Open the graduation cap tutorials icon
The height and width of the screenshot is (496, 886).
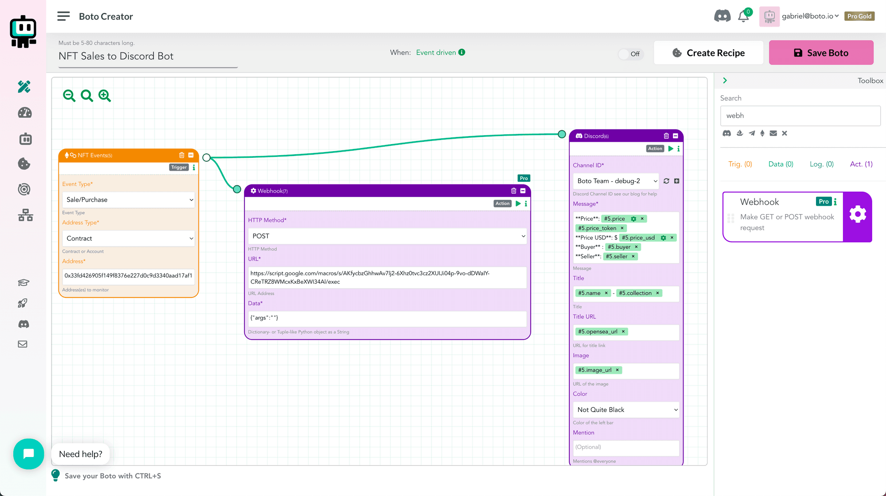pyautogui.click(x=23, y=282)
